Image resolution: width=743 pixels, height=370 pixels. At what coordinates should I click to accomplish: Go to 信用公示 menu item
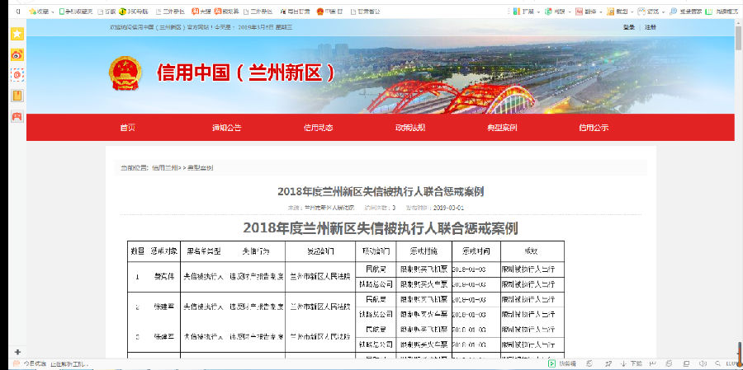[x=593, y=128]
